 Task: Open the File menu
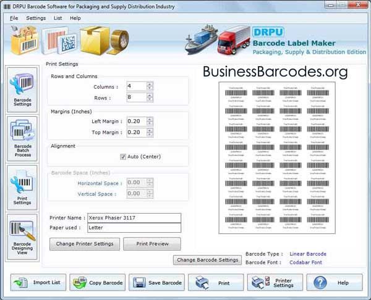pos(14,19)
